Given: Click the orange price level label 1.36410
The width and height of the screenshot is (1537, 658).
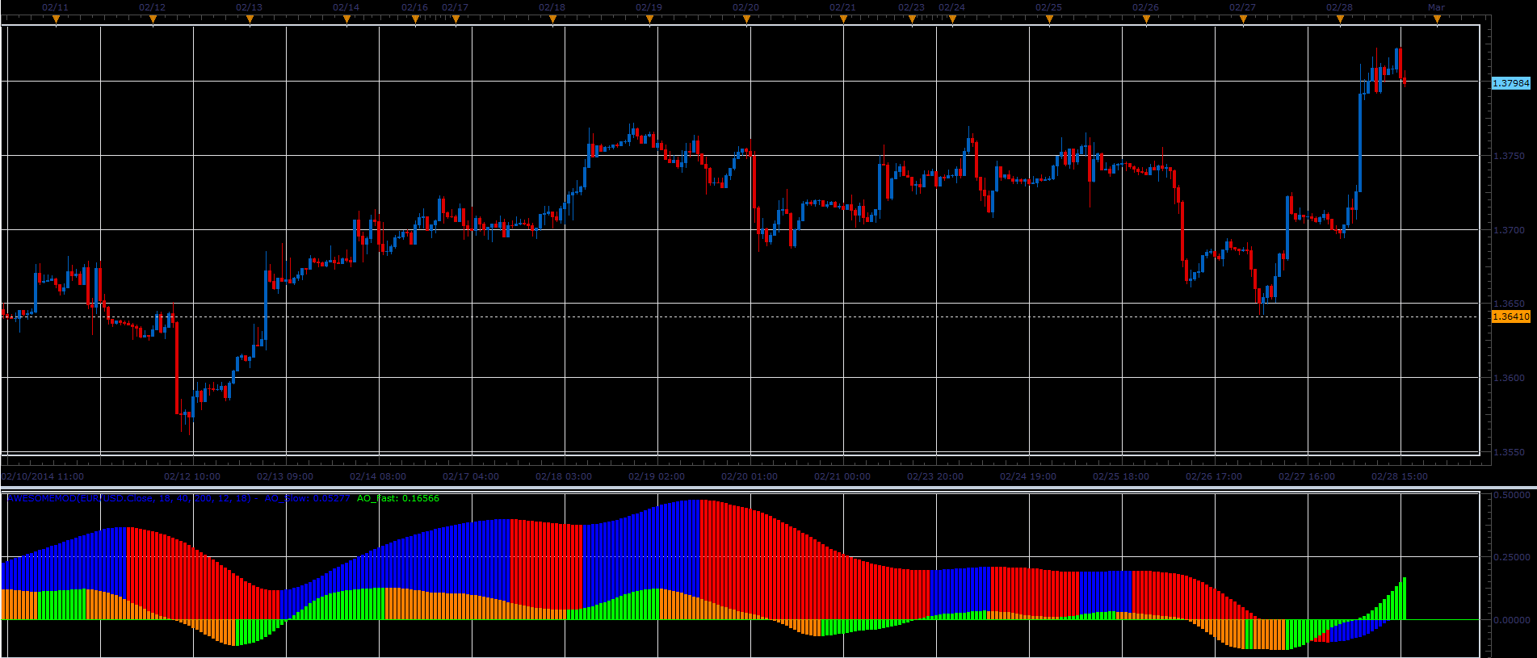Looking at the screenshot, I should 1510,316.
